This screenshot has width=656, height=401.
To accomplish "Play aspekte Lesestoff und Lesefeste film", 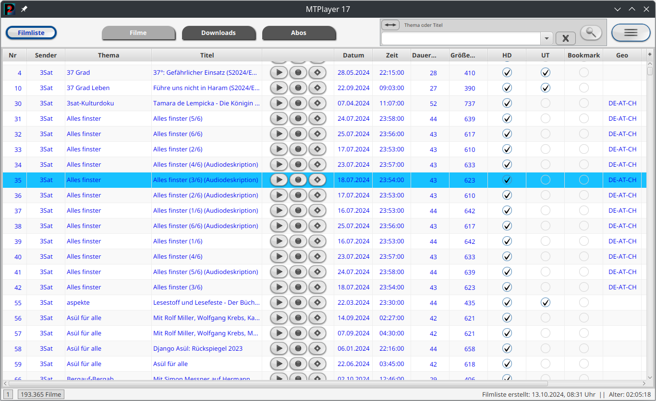I will 279,303.
